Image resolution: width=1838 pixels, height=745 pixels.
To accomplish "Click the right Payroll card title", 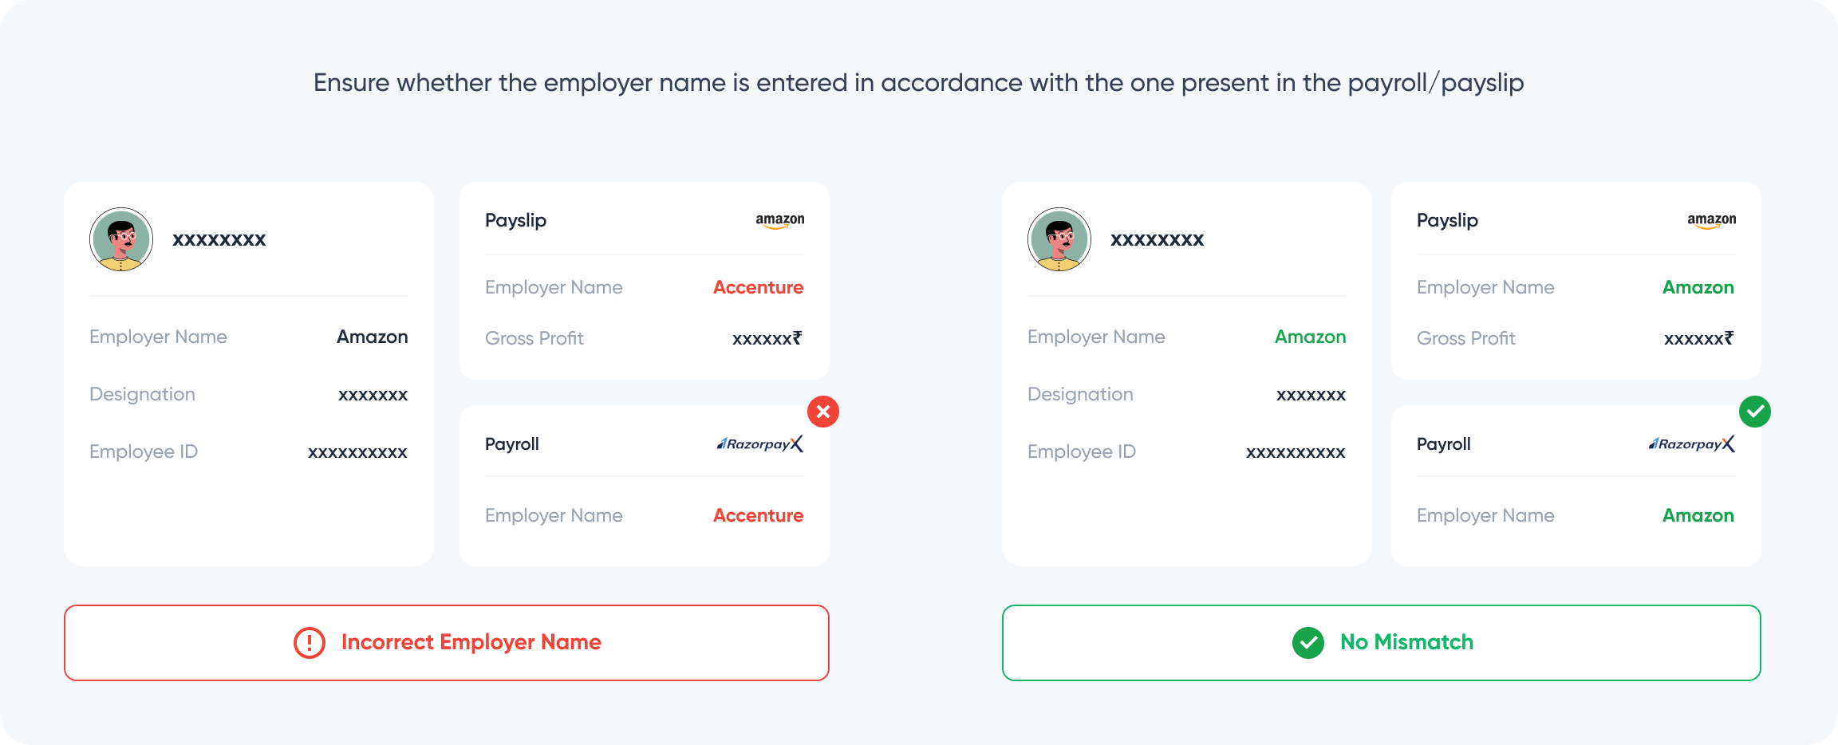I will click(1443, 444).
